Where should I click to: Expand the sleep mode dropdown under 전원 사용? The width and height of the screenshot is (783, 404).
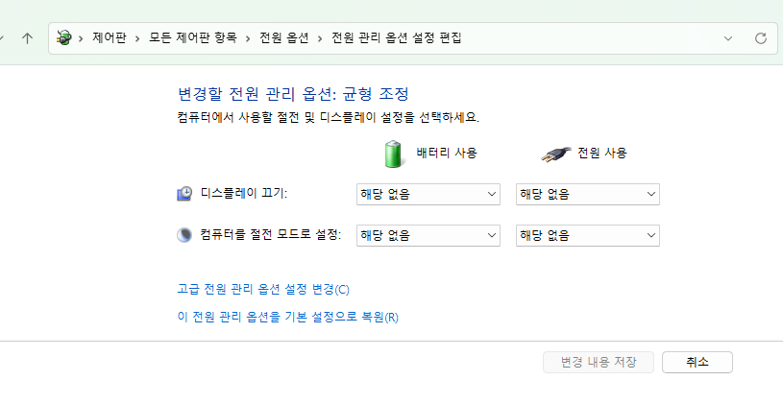pyautogui.click(x=588, y=235)
